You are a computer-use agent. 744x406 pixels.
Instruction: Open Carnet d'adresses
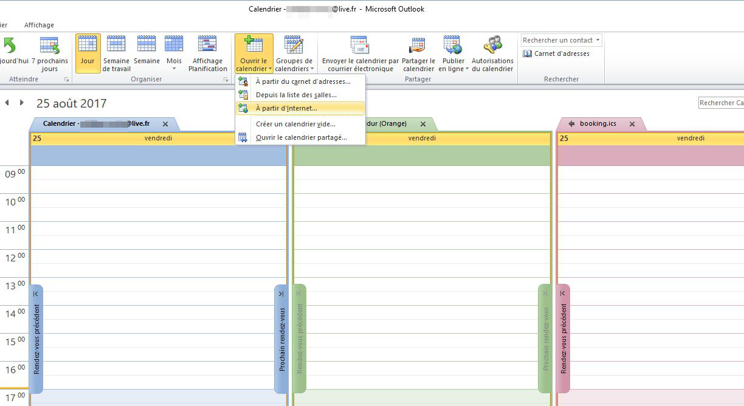556,53
